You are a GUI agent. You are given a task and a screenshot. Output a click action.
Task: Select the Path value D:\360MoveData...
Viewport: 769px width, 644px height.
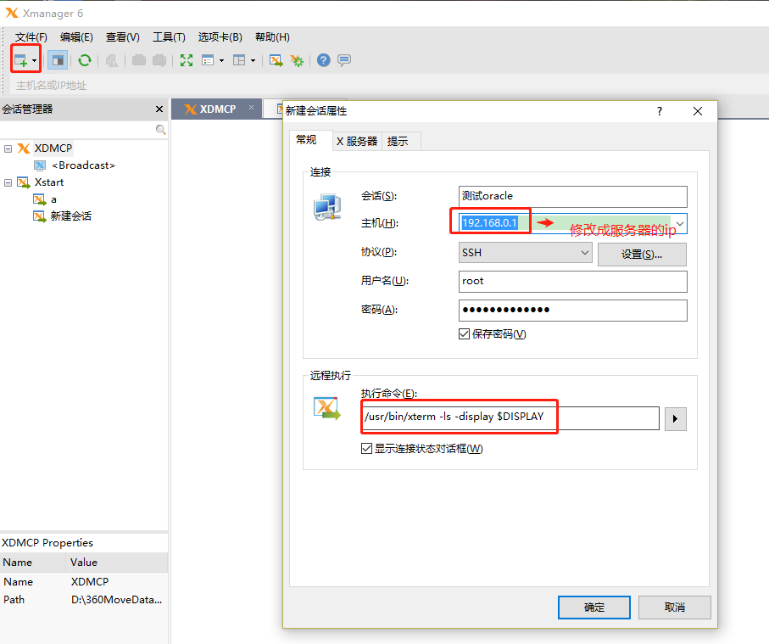coord(116,600)
